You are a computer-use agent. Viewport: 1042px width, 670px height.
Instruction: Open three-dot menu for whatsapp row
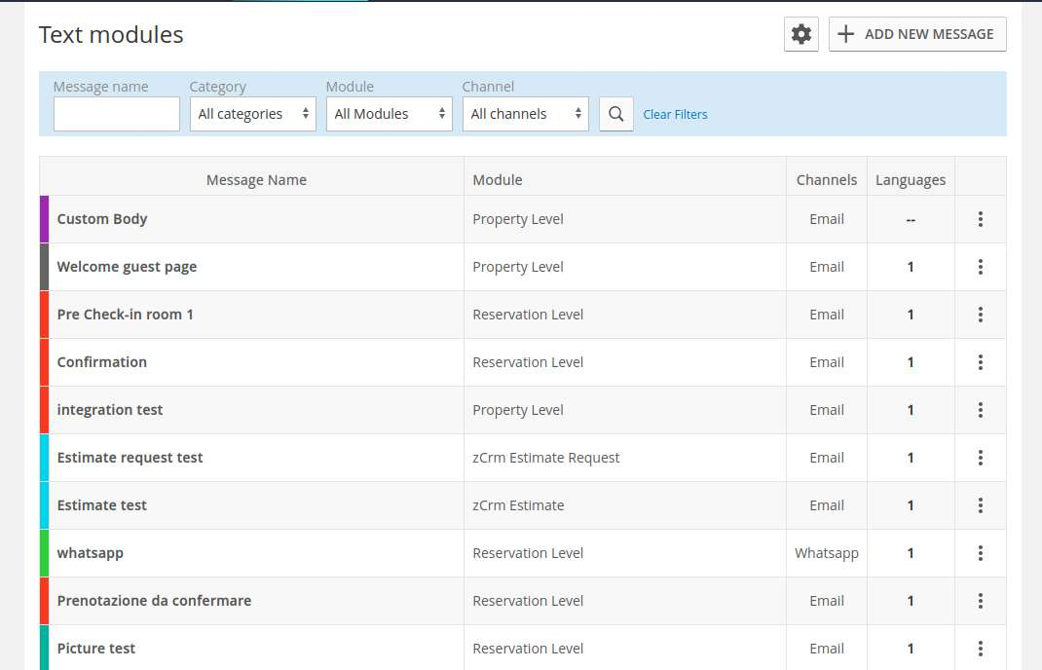pos(980,553)
